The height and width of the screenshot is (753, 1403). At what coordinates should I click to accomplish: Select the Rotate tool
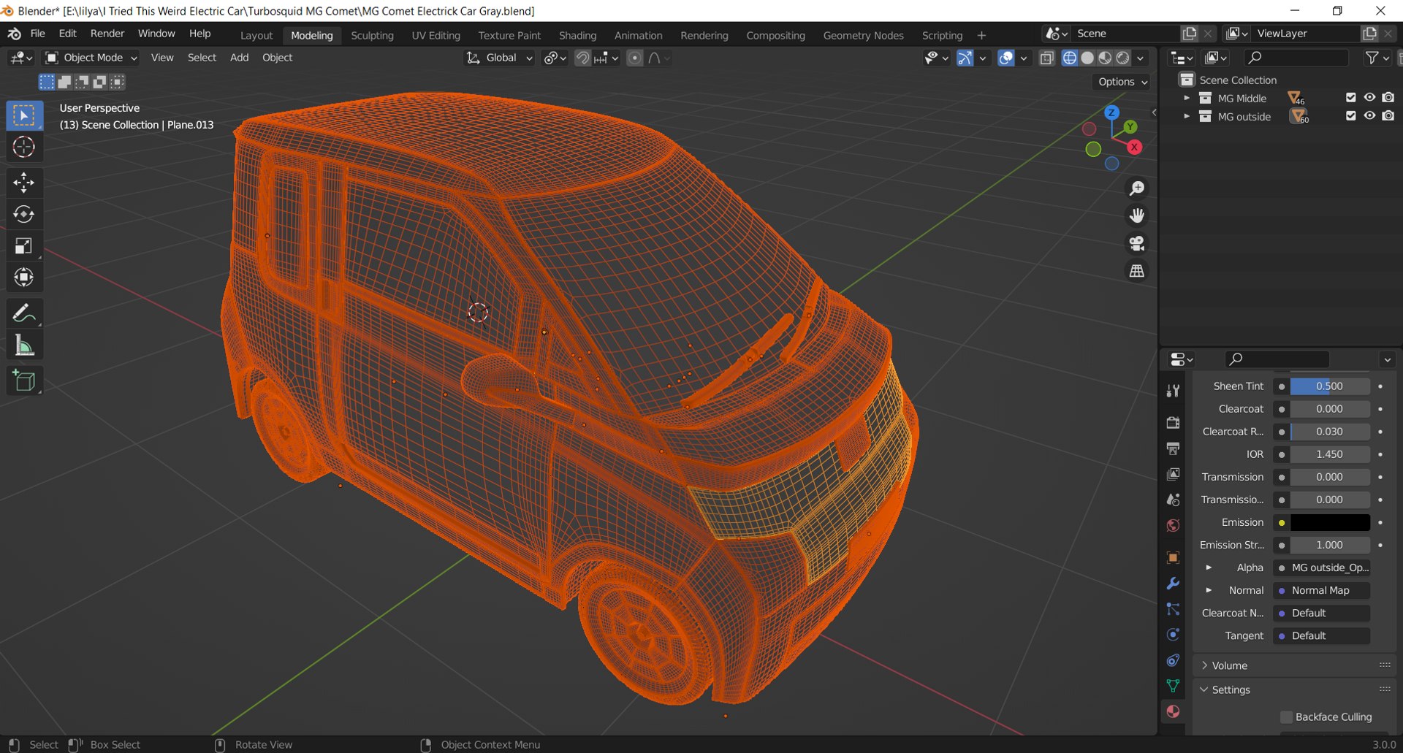point(23,214)
